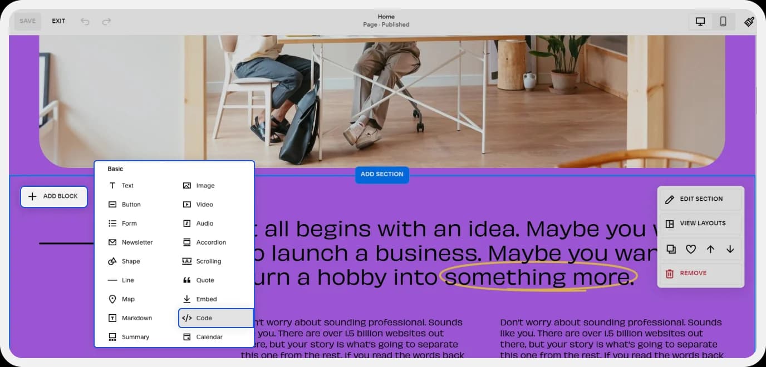766x367 pixels.
Task: Open site styles paintbrush icon
Action: (x=749, y=22)
